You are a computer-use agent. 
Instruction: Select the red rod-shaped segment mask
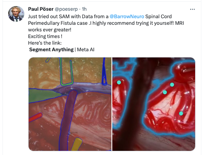(x=35, y=117)
